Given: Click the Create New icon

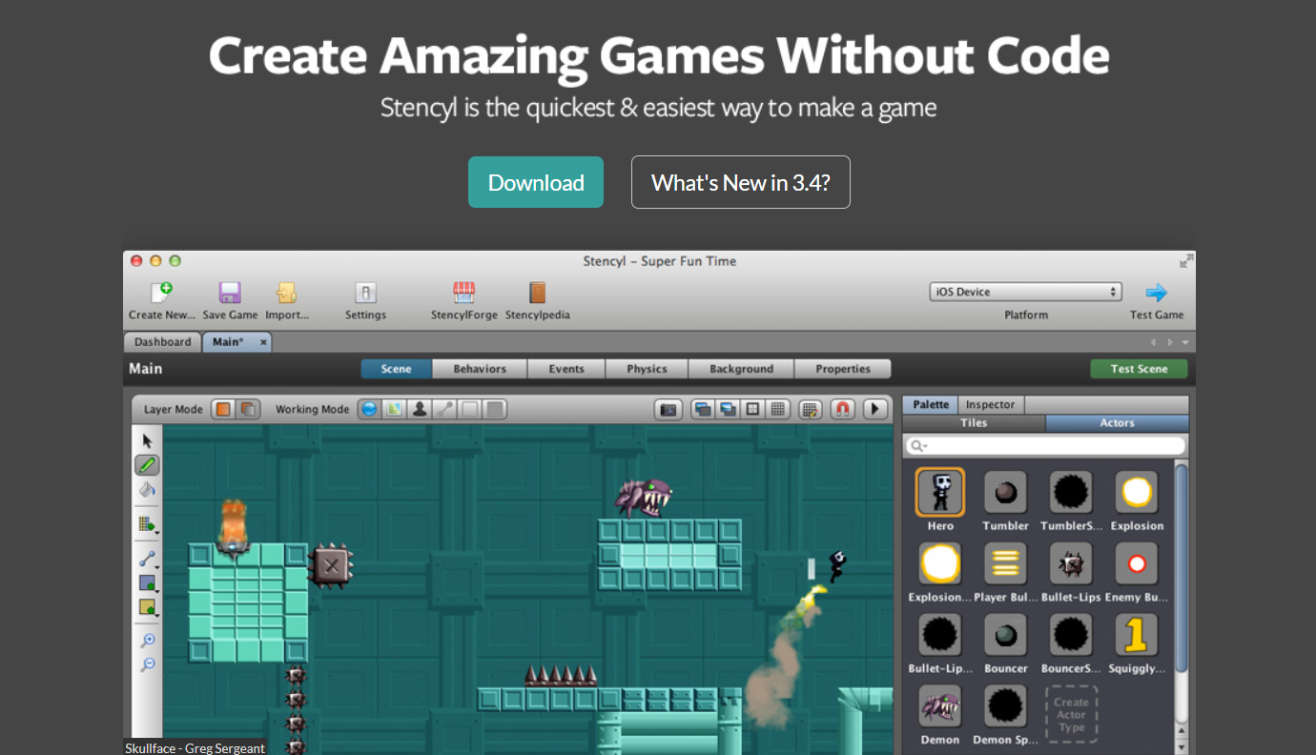Looking at the screenshot, I should [x=161, y=293].
